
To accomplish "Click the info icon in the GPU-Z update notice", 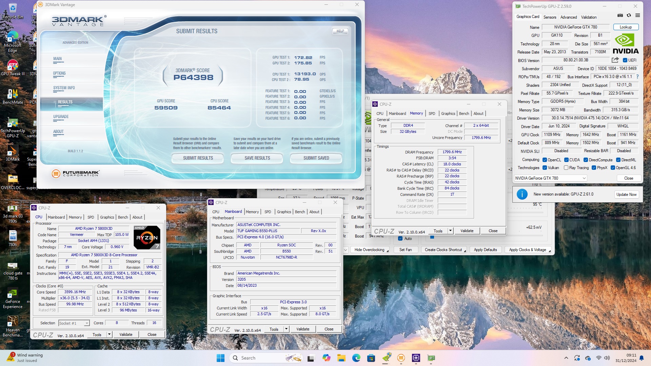I will tap(522, 194).
